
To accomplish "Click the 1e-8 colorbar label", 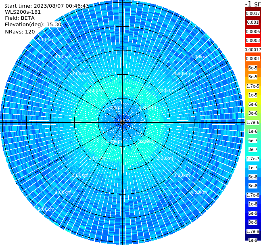I will (253, 204).
